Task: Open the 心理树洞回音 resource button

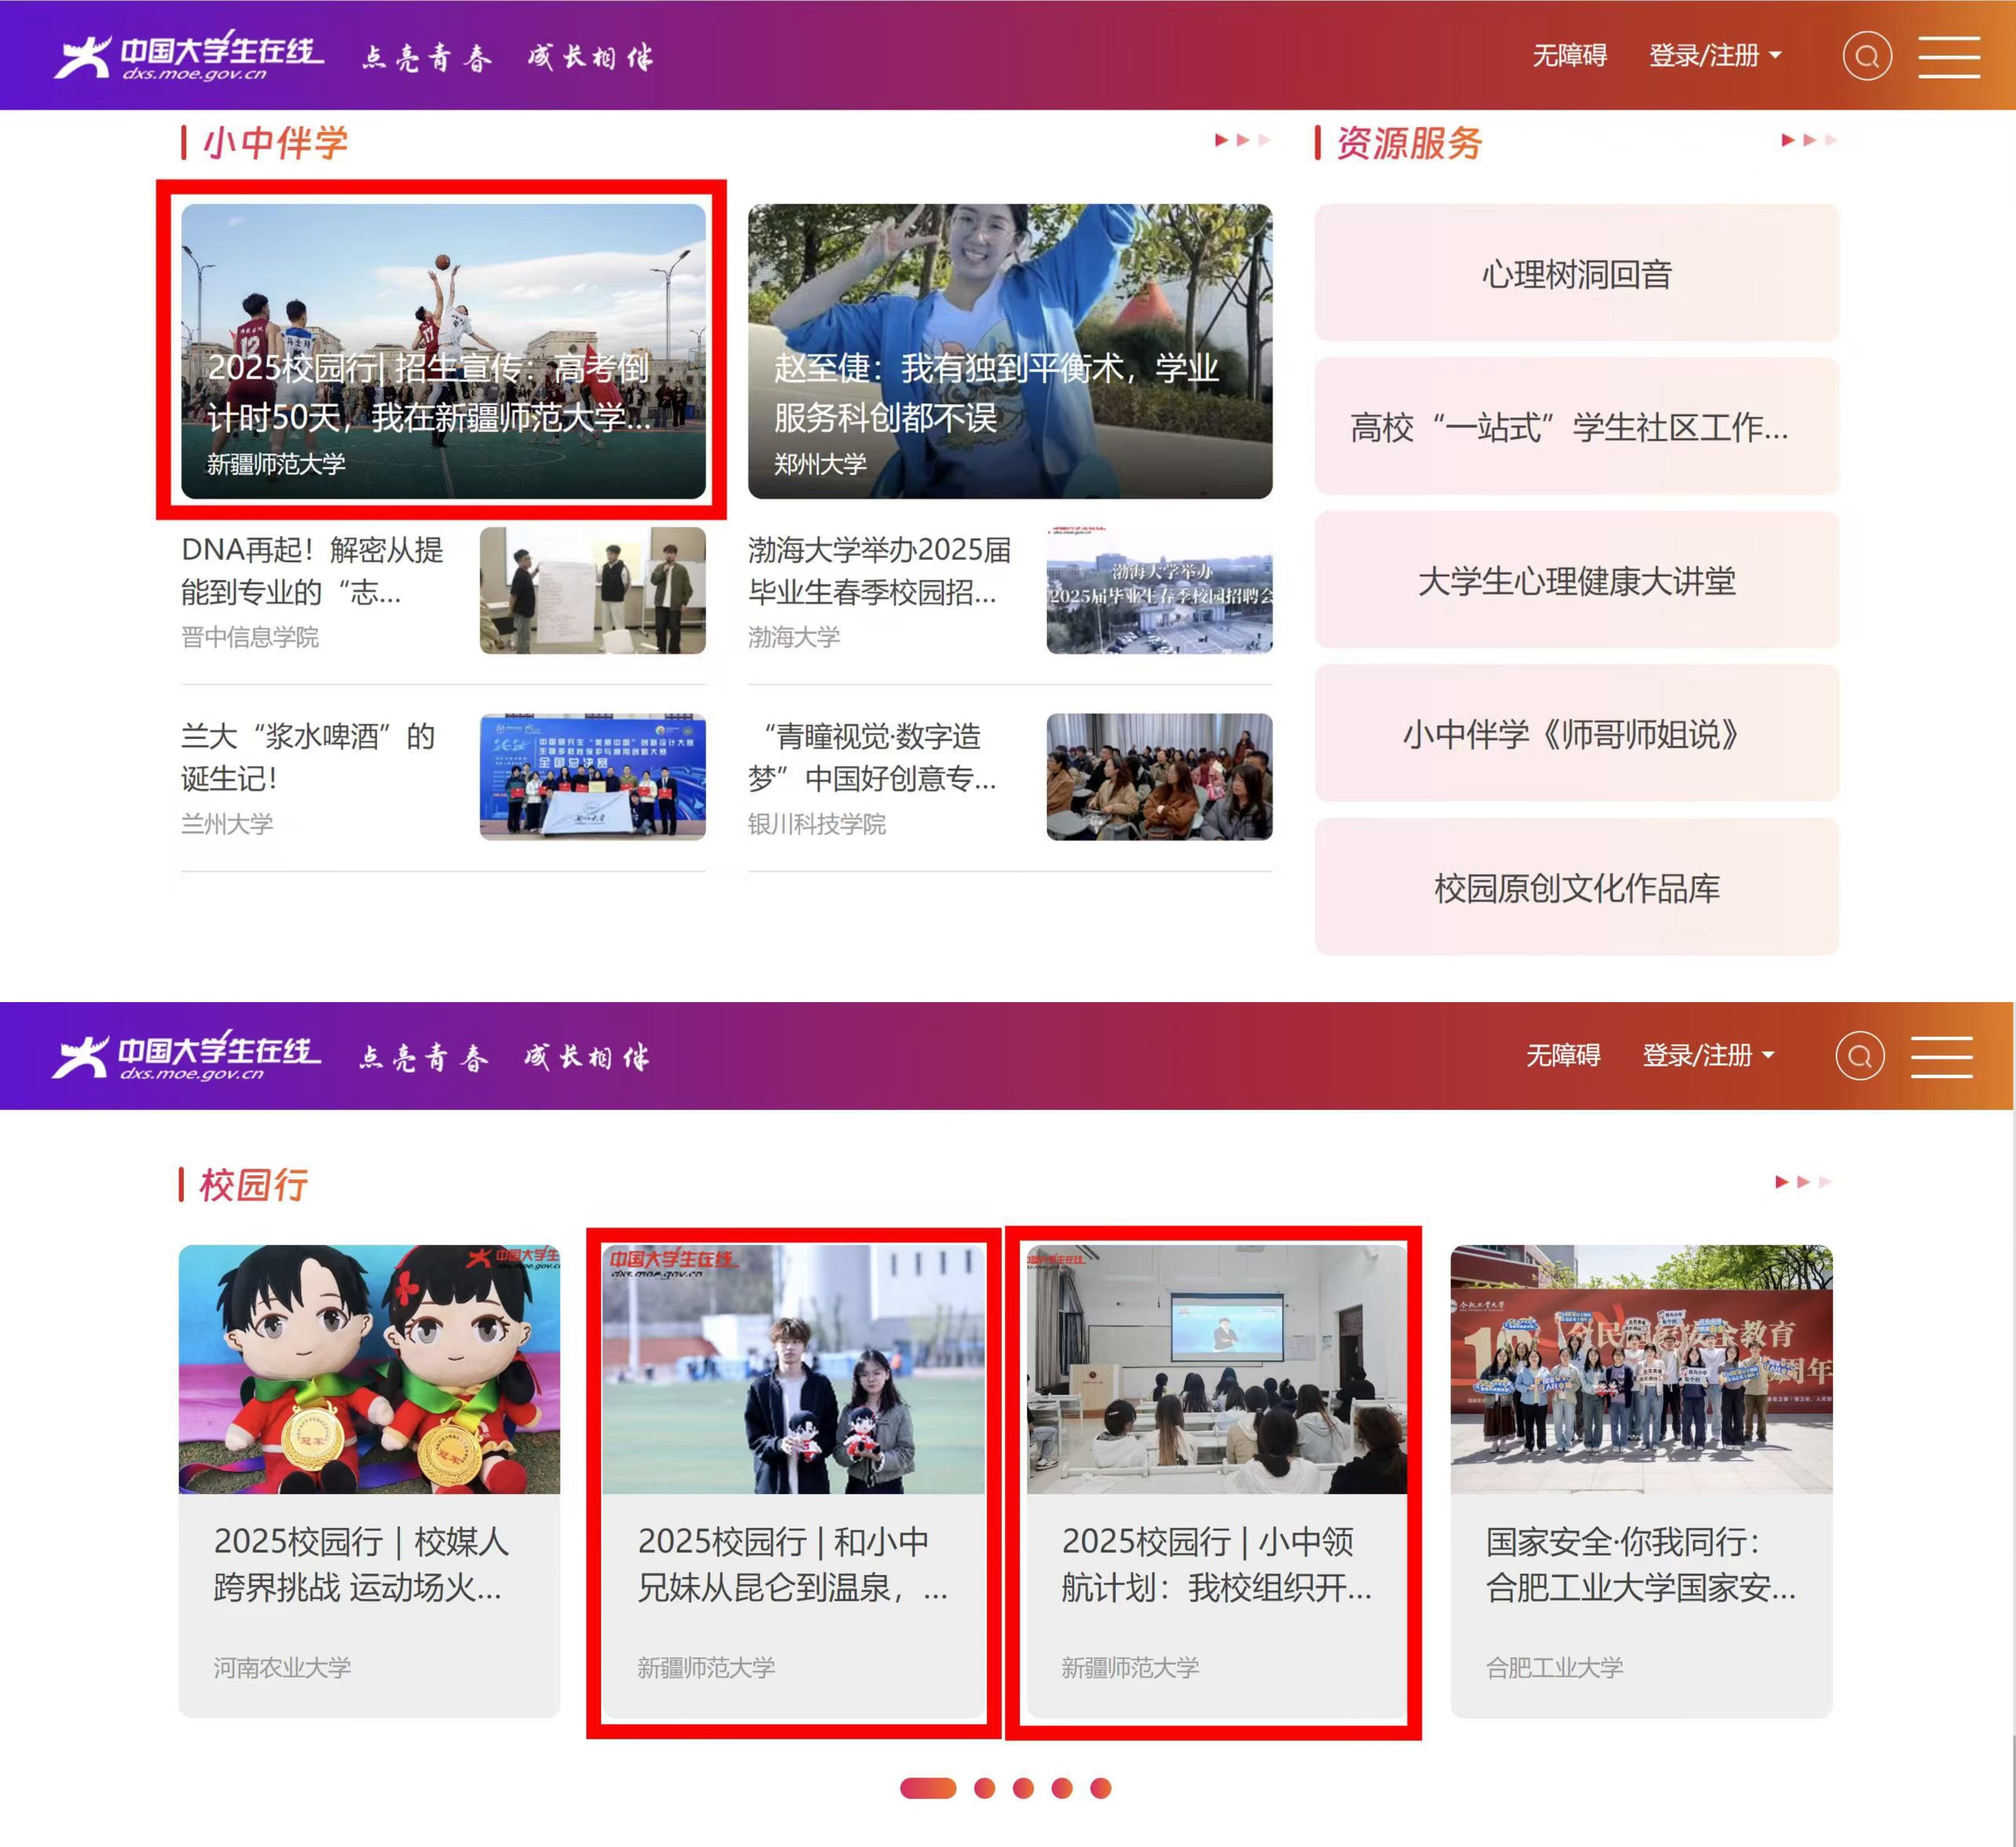Action: tap(1576, 273)
